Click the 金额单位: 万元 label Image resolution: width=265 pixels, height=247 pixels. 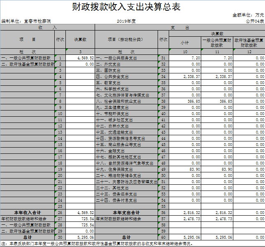(x=248, y=15)
